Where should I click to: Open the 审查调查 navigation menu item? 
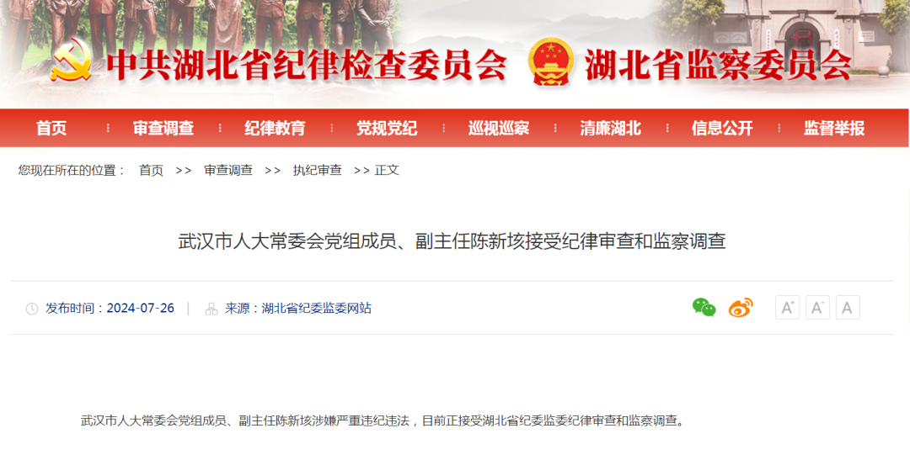[163, 128]
